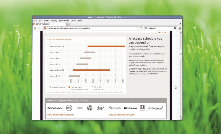Open a new tab with plus button

tap(68, 24)
